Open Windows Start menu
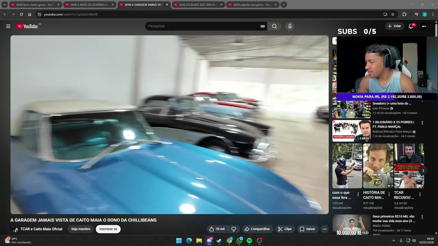The height and width of the screenshot is (246, 438). [x=179, y=241]
